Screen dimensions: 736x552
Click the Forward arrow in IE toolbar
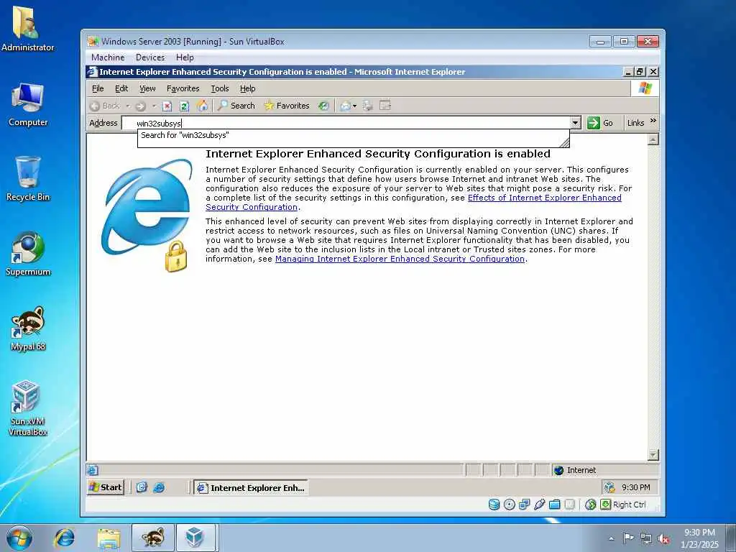[x=141, y=106]
